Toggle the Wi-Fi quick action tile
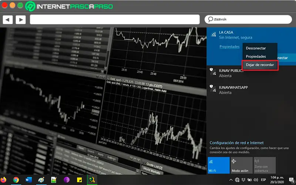 pyautogui.click(x=219, y=165)
